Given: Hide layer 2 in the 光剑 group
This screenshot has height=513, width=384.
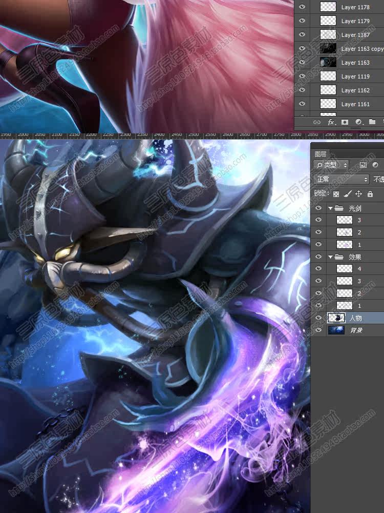Looking at the screenshot, I should pos(318,232).
